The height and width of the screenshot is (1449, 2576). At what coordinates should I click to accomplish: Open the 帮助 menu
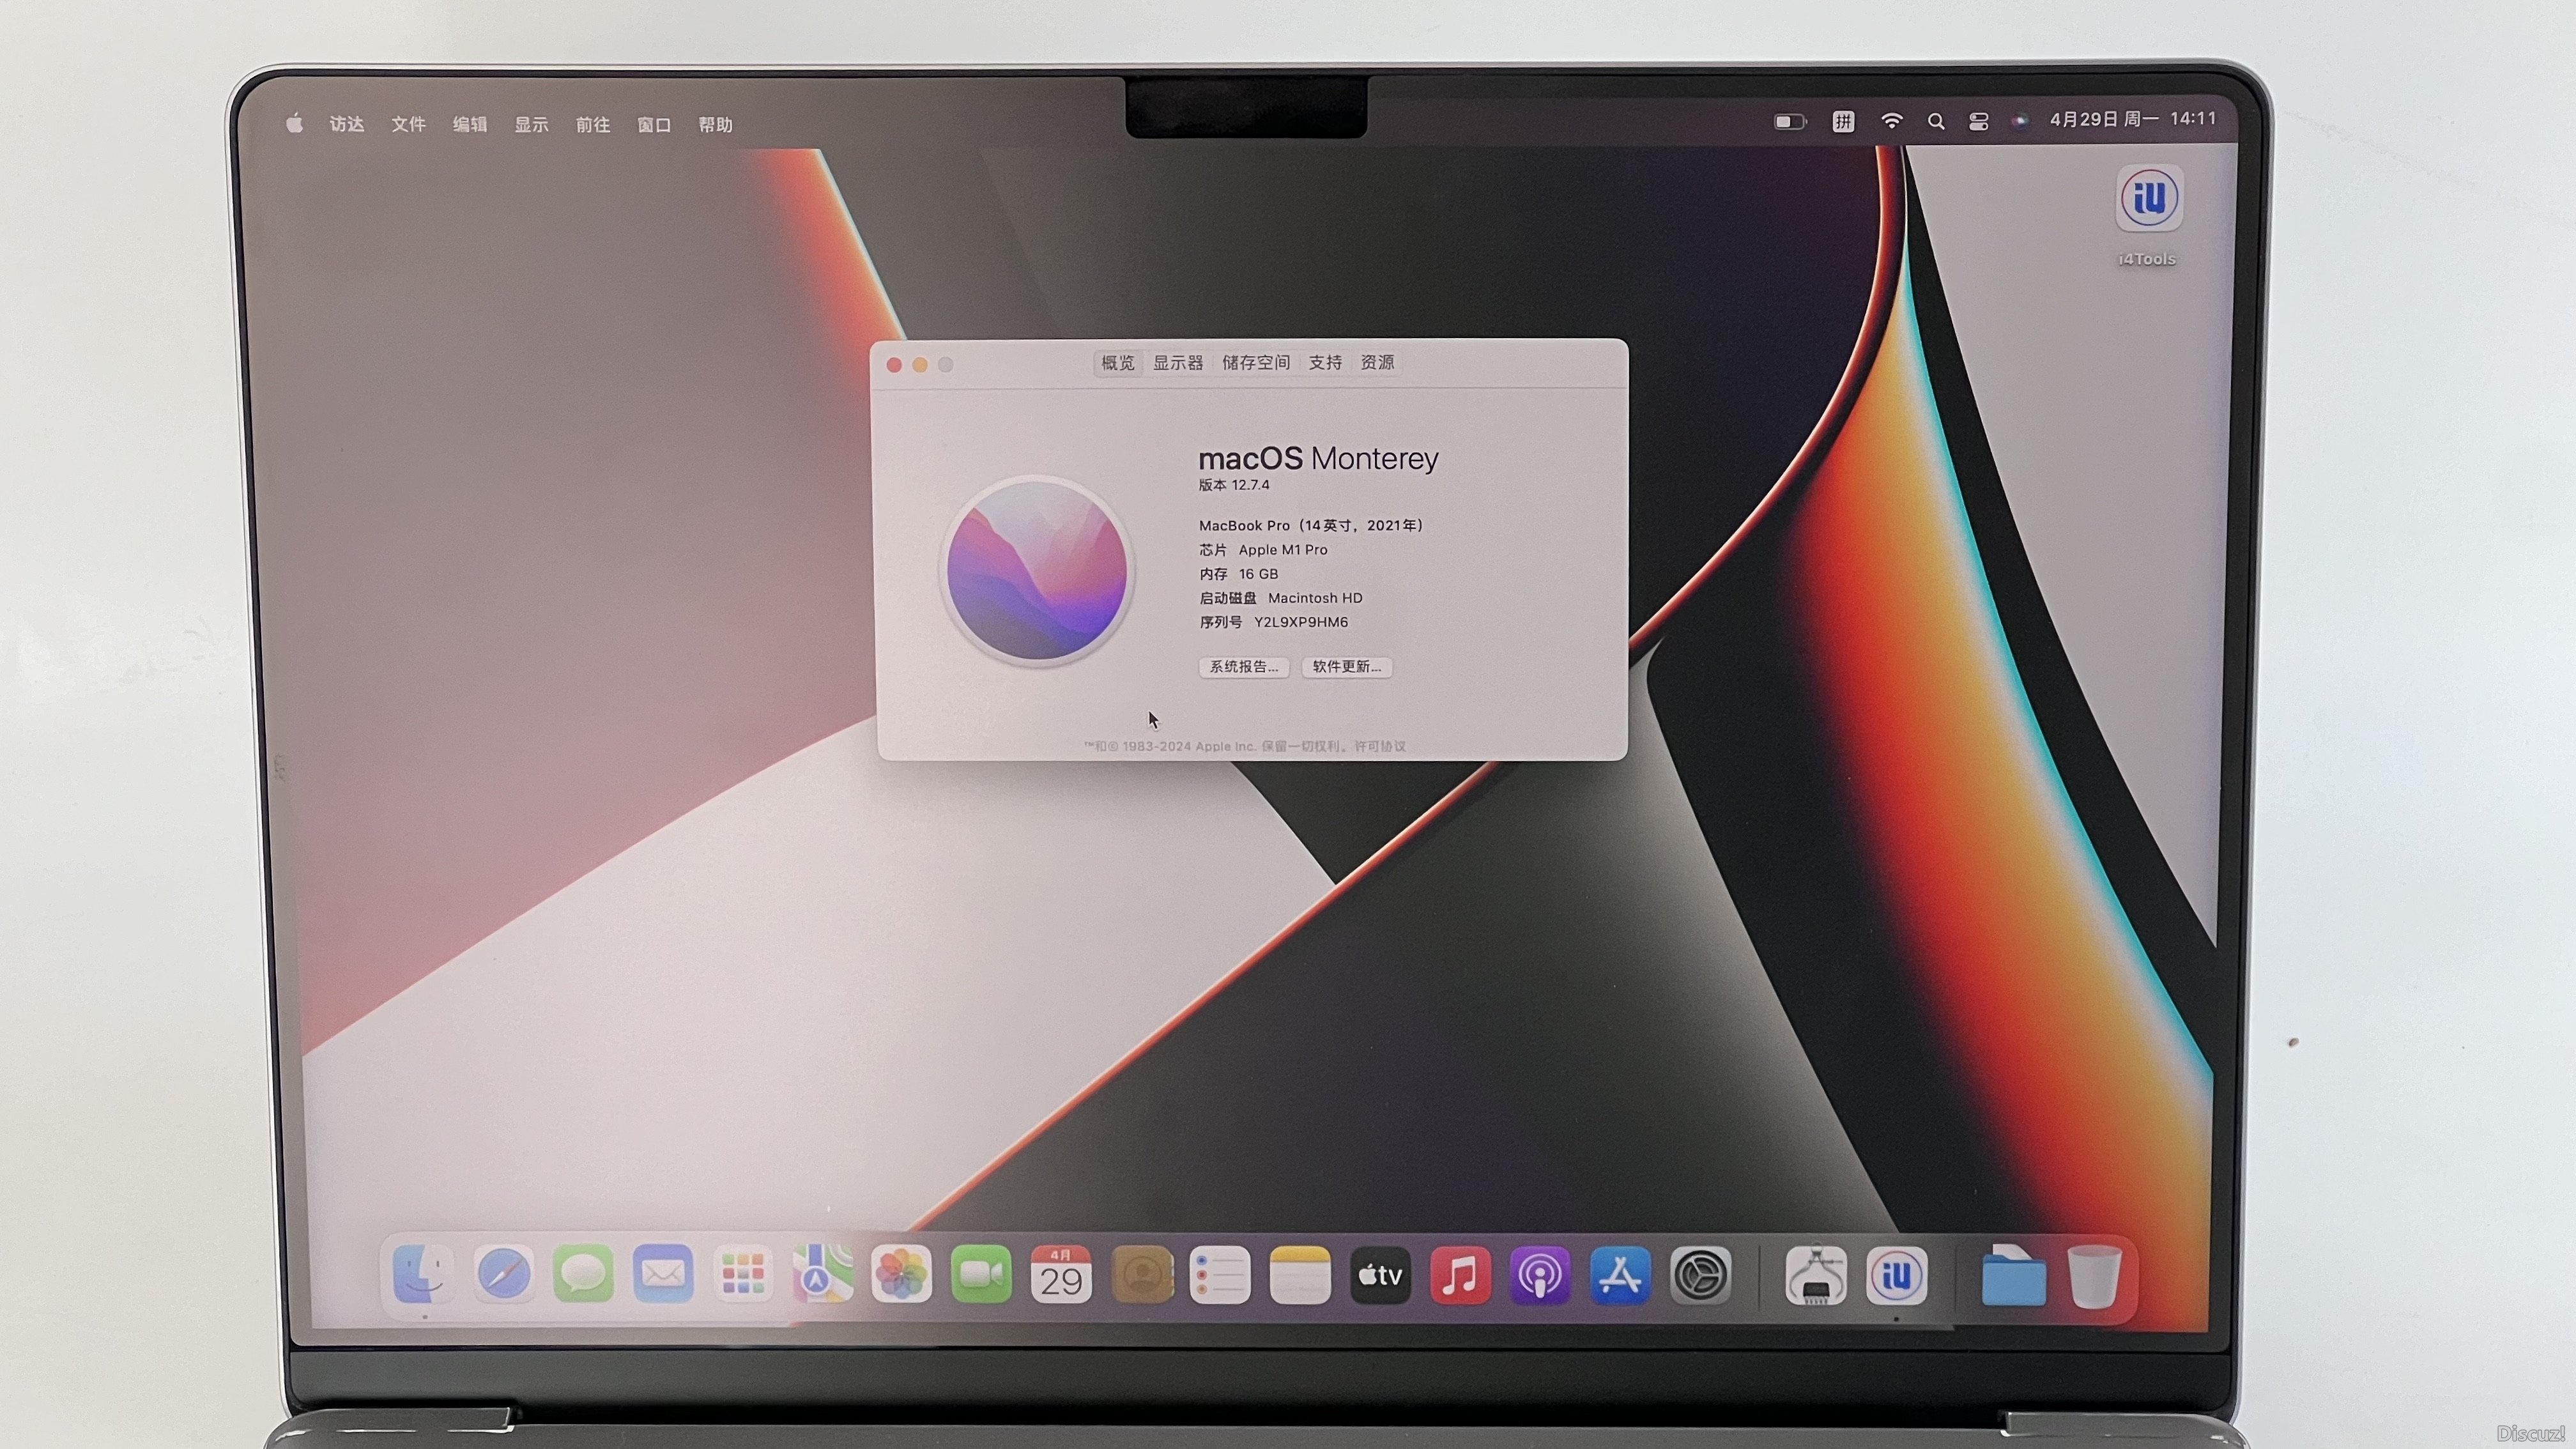click(716, 124)
